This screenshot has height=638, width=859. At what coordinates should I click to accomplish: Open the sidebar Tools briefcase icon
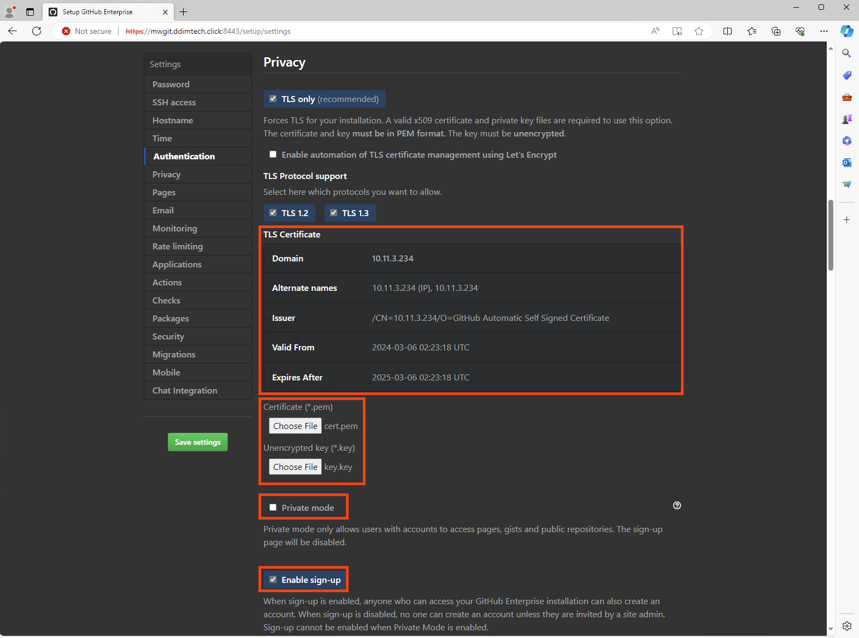846,97
